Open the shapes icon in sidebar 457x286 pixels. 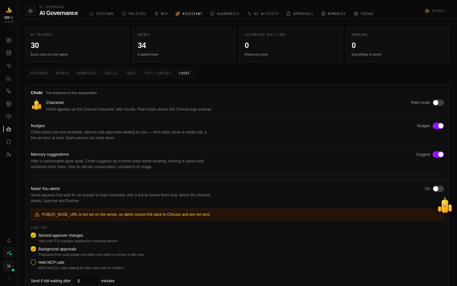(9, 91)
